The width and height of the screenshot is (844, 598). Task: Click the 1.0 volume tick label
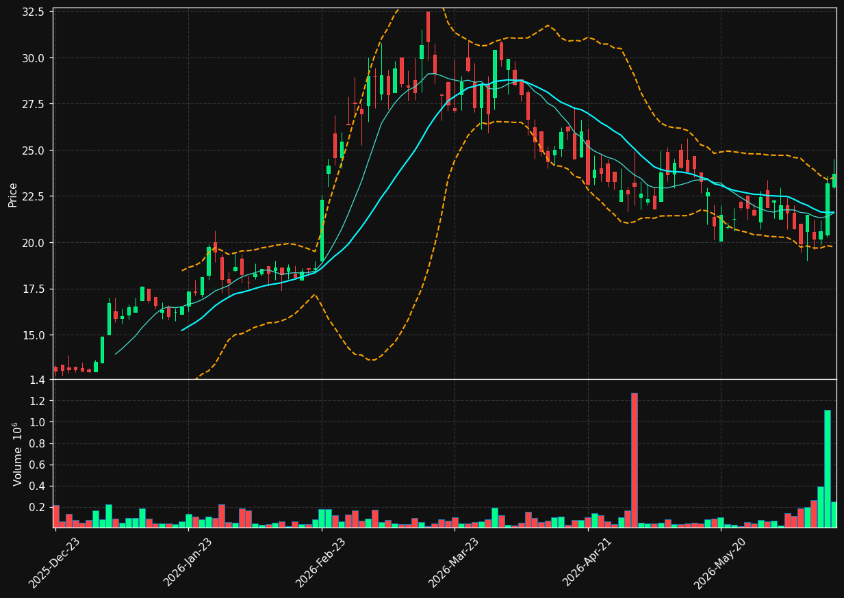point(37,422)
